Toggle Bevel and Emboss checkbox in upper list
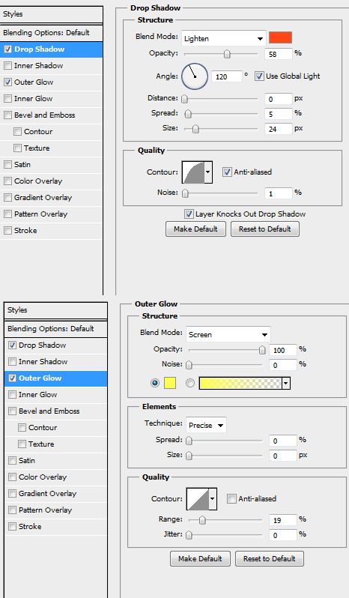349x598 pixels. [x=7, y=115]
